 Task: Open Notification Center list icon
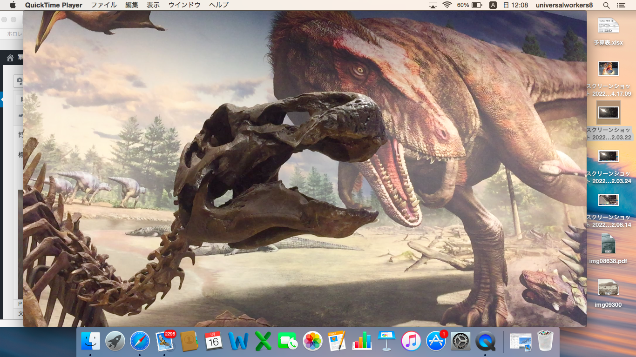point(621,5)
